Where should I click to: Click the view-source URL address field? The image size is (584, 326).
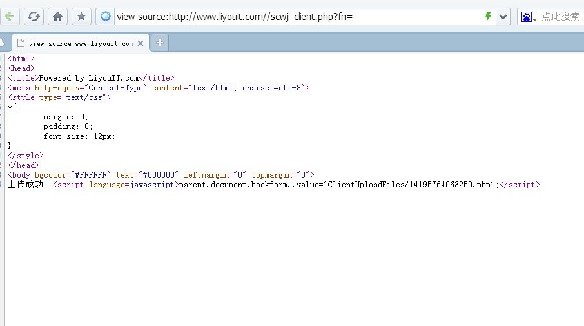coord(298,17)
